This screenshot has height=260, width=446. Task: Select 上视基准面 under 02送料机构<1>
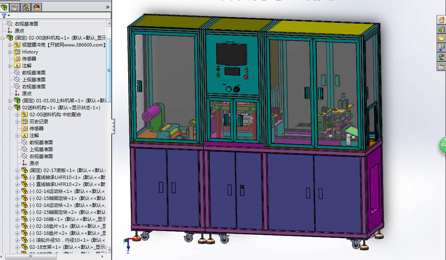pyautogui.click(x=41, y=150)
